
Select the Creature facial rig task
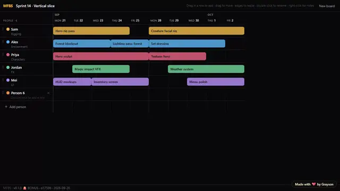point(197,31)
